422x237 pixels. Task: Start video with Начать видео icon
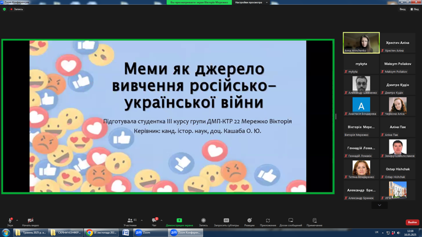[x=30, y=220]
